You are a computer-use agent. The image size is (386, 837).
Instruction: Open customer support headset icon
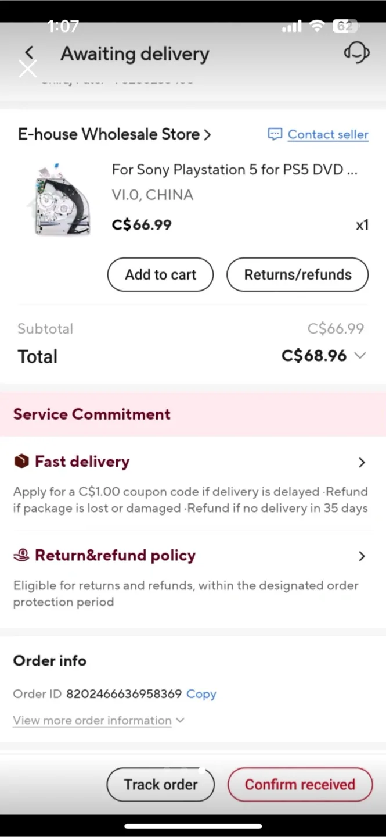[356, 53]
